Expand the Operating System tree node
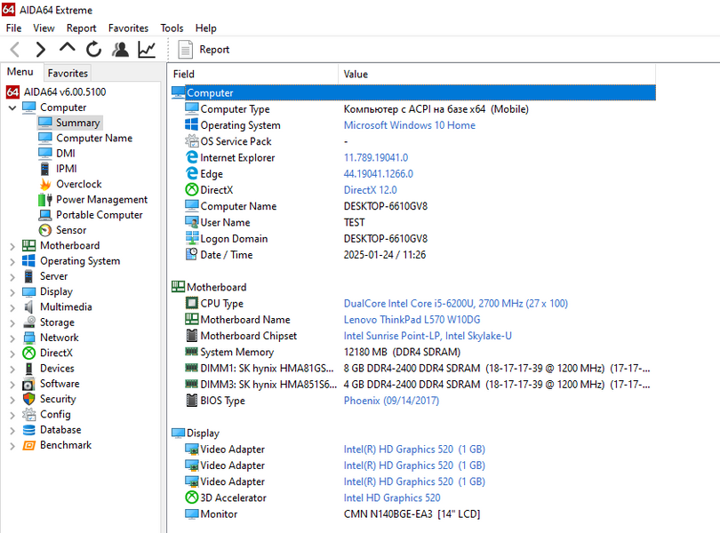This screenshot has height=533, width=720. click(12, 262)
